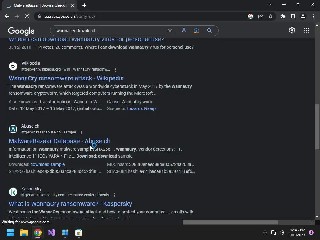Click the Wikipedia site URL text
This screenshot has width=320, height=240.
pos(66,69)
